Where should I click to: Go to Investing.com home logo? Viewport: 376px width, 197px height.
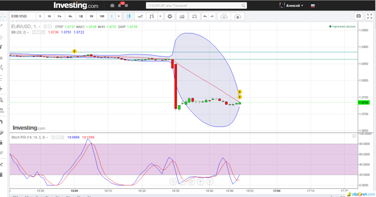pos(76,5)
